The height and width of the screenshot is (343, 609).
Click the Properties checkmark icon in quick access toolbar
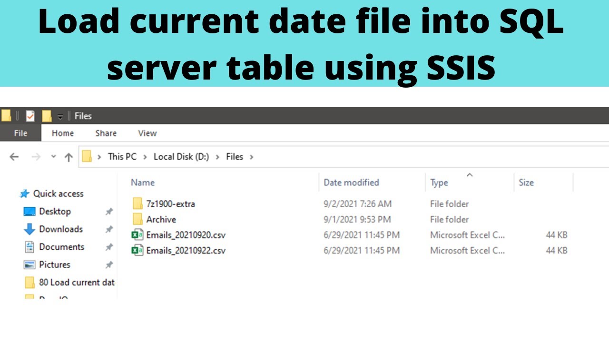pyautogui.click(x=30, y=116)
